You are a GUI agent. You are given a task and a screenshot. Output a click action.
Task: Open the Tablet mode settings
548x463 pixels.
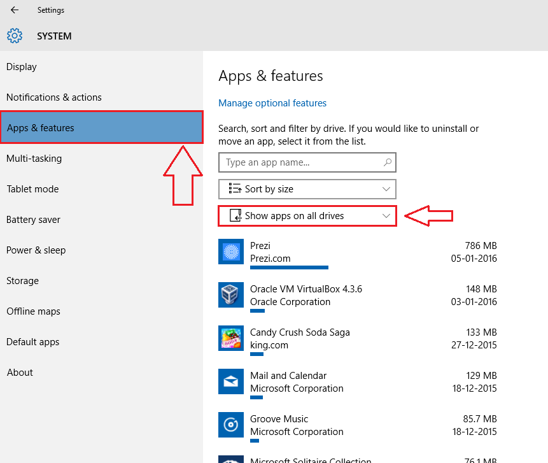point(32,189)
